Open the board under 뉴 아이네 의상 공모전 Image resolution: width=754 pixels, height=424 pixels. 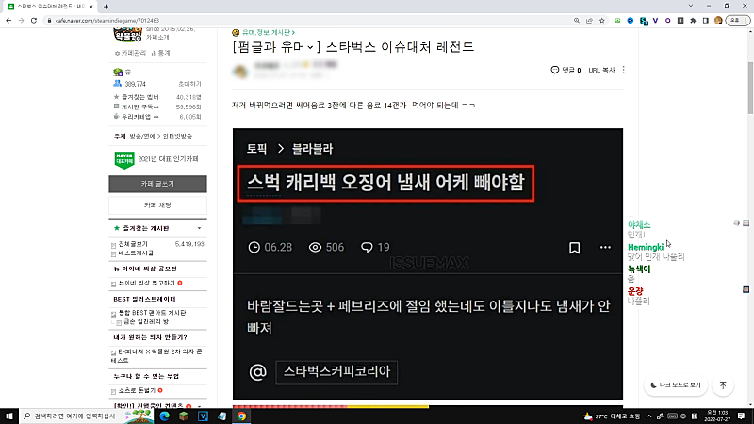click(x=146, y=284)
